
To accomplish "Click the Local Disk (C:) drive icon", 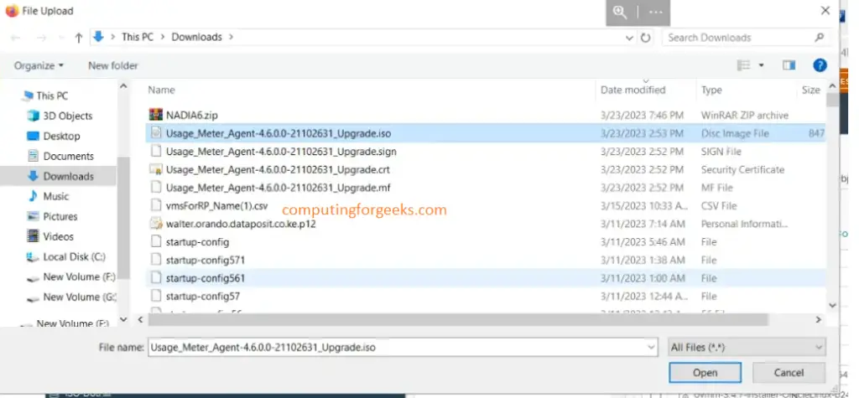I will point(34,256).
